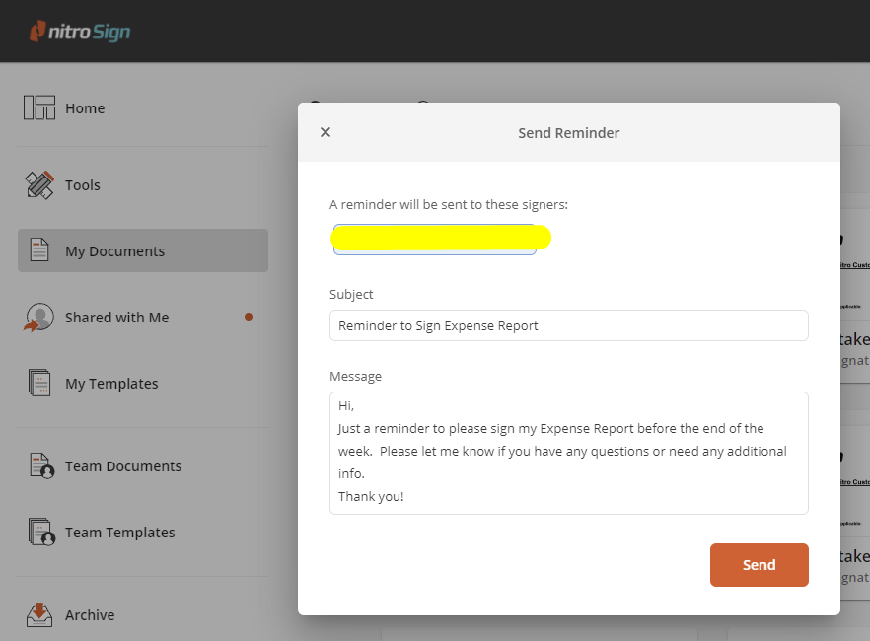
Task: Click the Nitro Sign logo
Action: 80,32
